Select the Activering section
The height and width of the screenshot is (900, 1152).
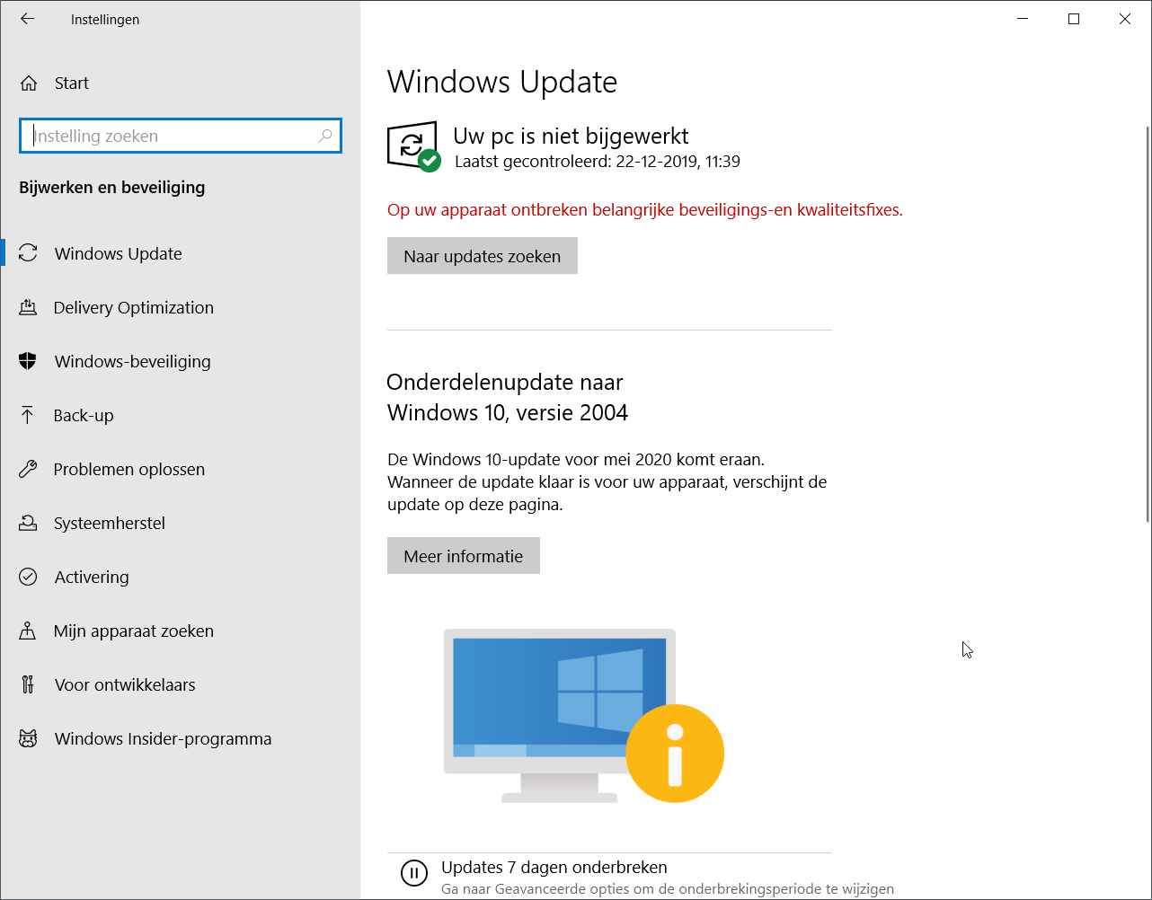(x=92, y=577)
